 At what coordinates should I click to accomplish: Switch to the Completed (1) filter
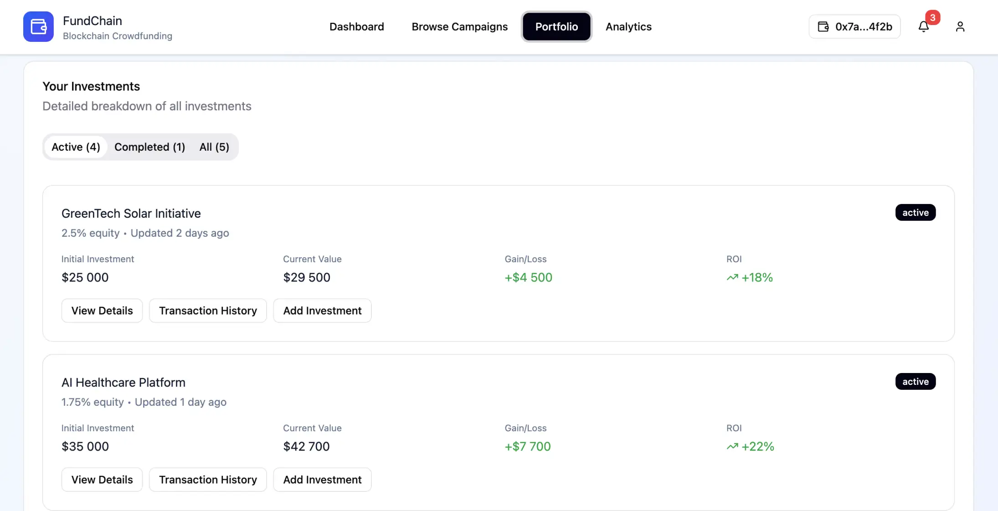[x=149, y=147]
